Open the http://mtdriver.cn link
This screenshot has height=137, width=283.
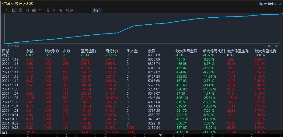[x=269, y=4]
